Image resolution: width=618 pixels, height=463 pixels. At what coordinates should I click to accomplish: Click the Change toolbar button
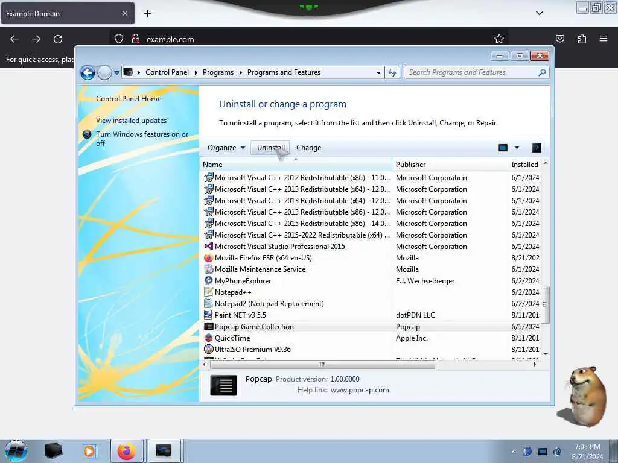click(x=308, y=148)
